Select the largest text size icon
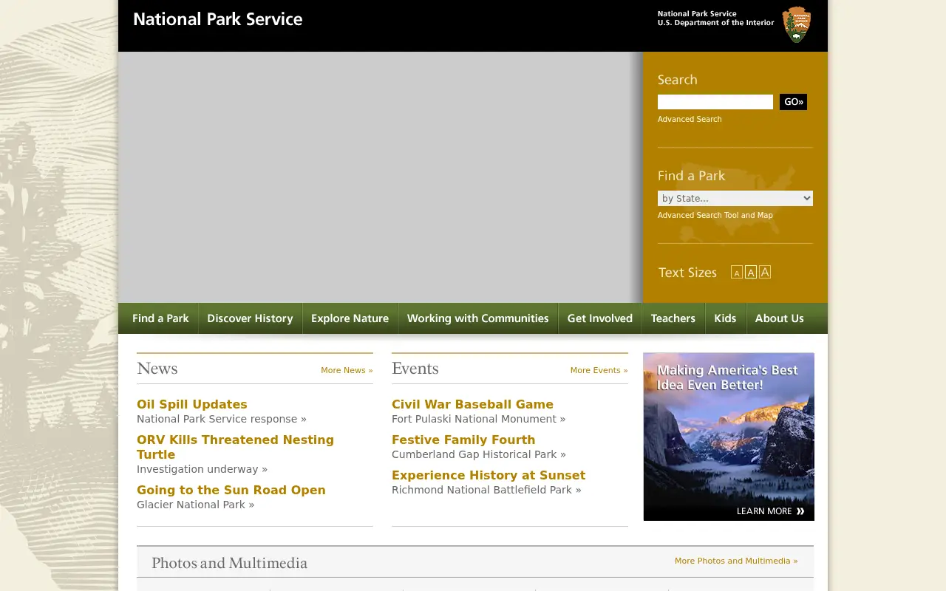This screenshot has height=591, width=946. (765, 272)
